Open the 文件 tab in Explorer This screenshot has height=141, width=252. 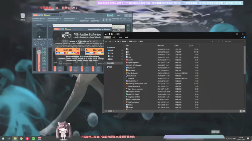(107, 37)
